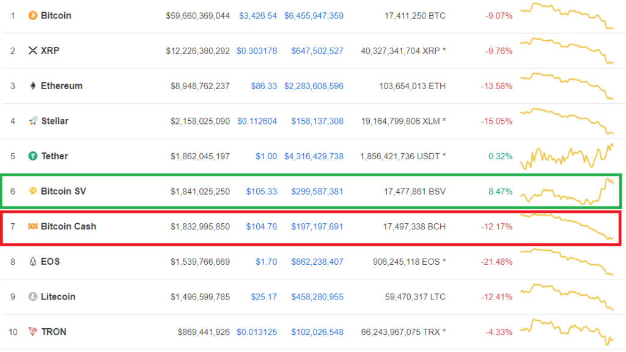The height and width of the screenshot is (352, 626).
Task: Click the Tether logo icon
Action: click(33, 156)
